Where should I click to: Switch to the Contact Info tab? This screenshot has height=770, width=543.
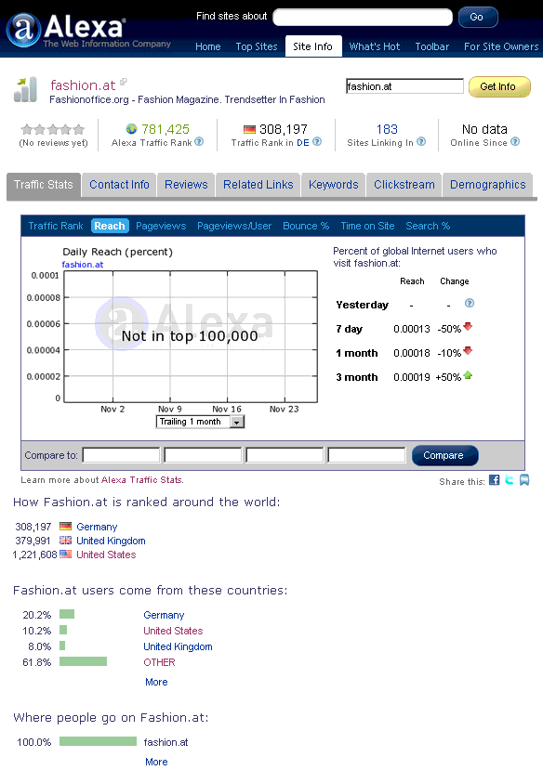click(119, 185)
